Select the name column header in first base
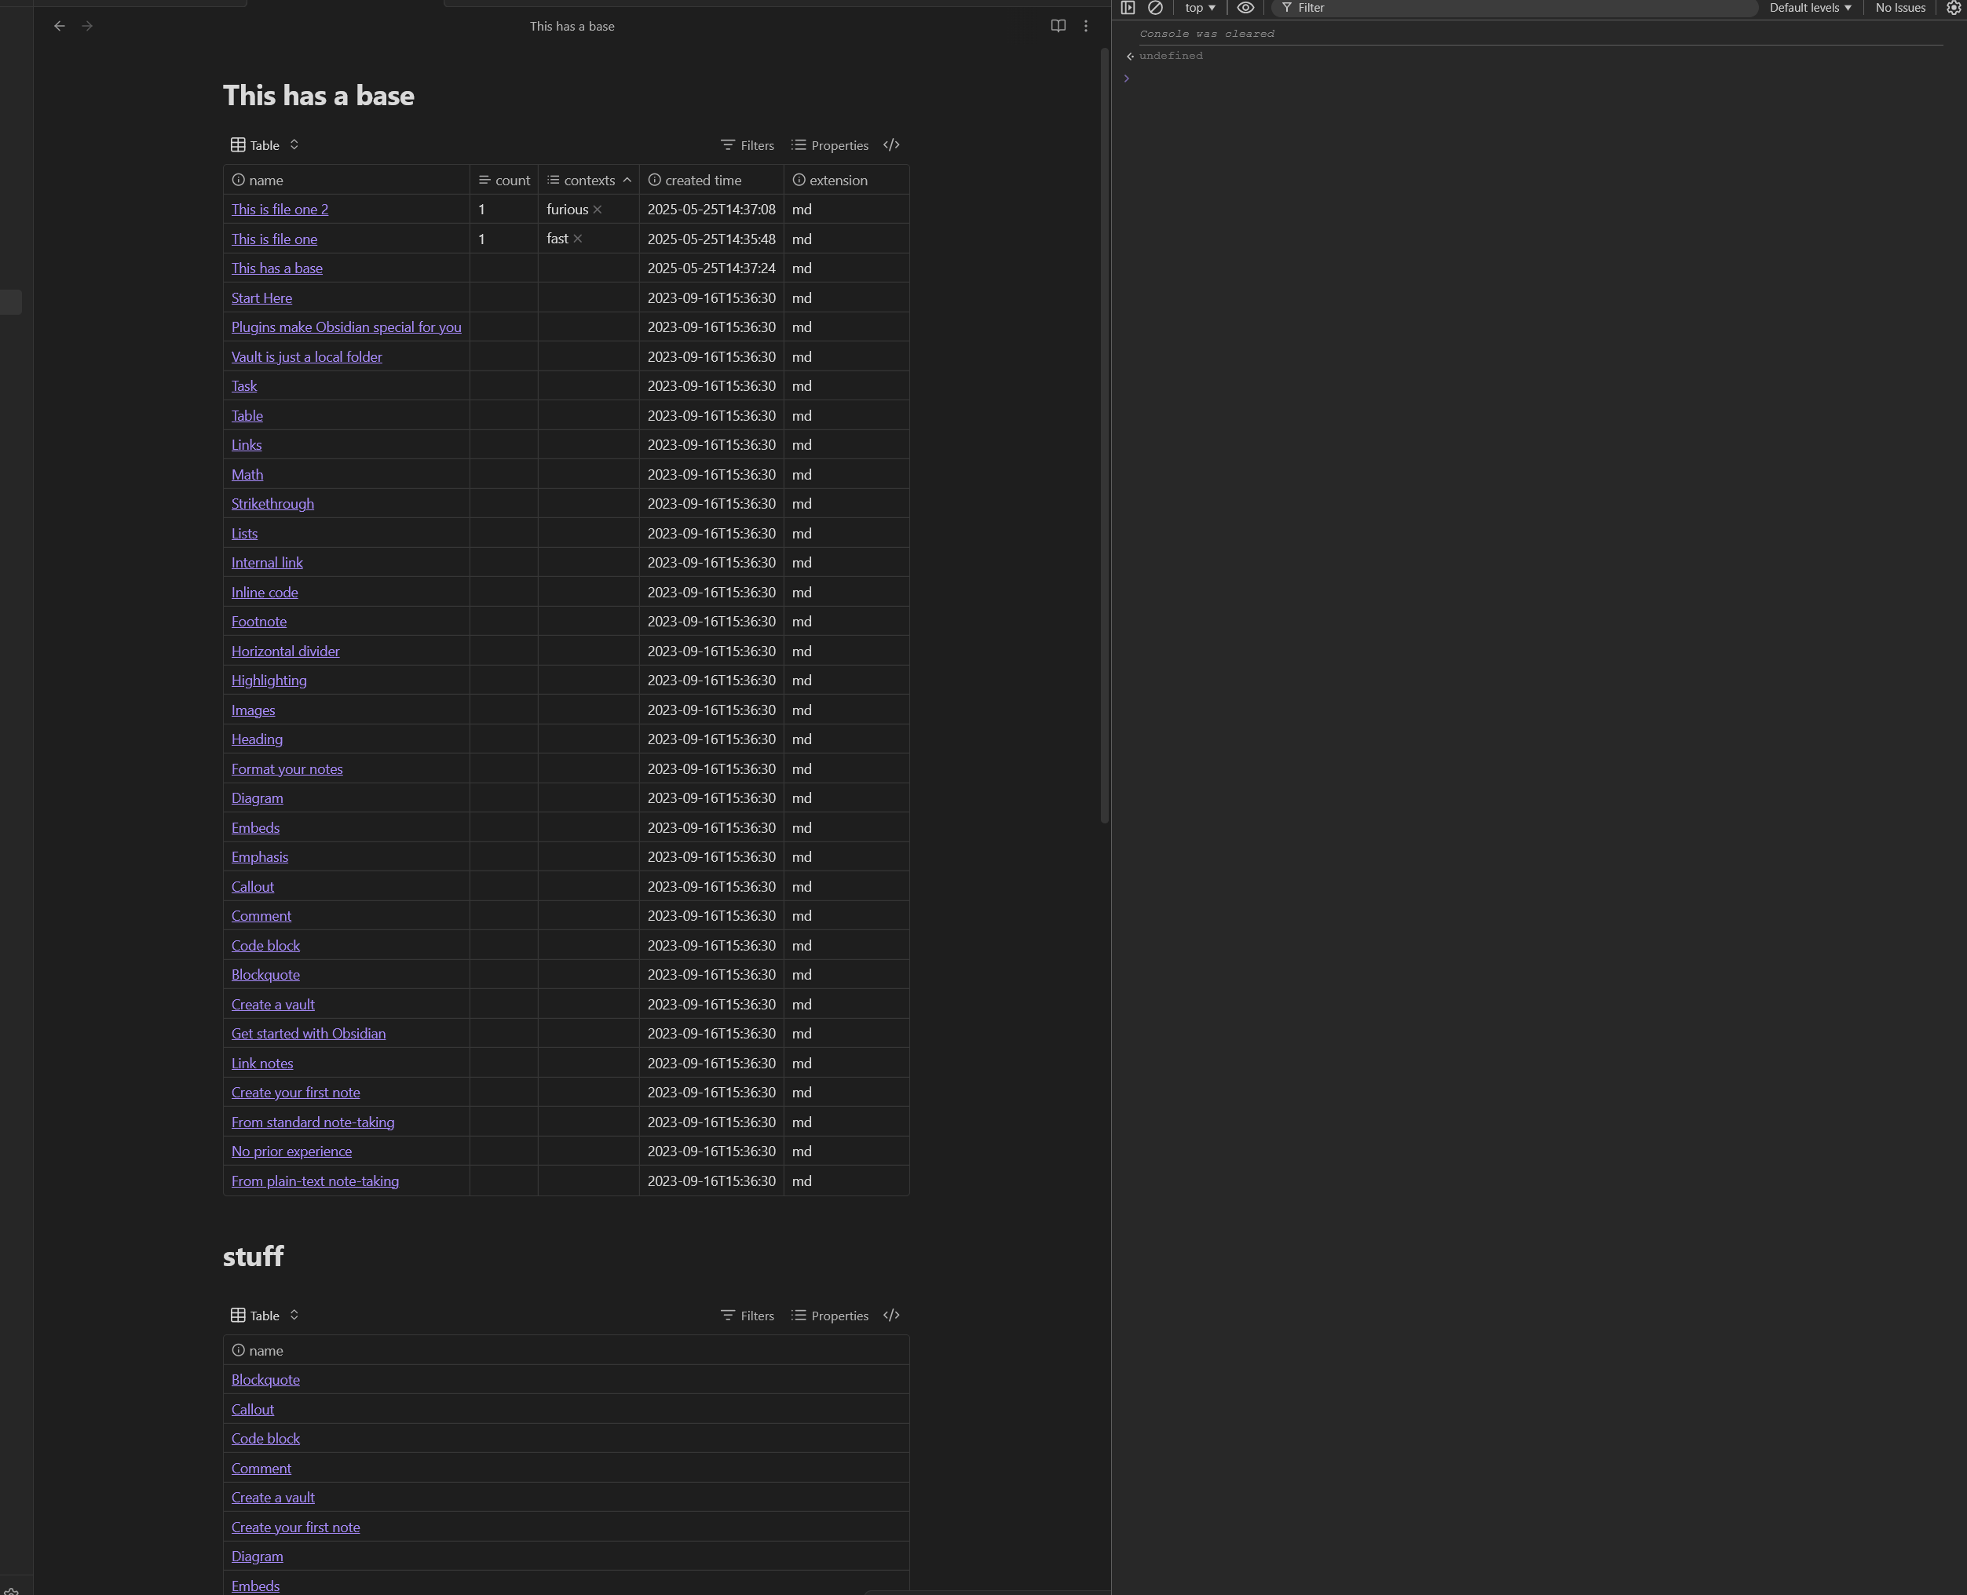Image resolution: width=1967 pixels, height=1595 pixels. (x=346, y=180)
